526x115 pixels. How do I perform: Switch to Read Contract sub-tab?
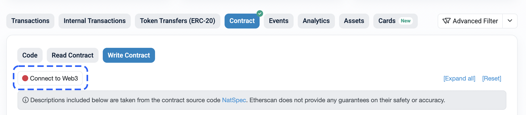click(x=73, y=55)
